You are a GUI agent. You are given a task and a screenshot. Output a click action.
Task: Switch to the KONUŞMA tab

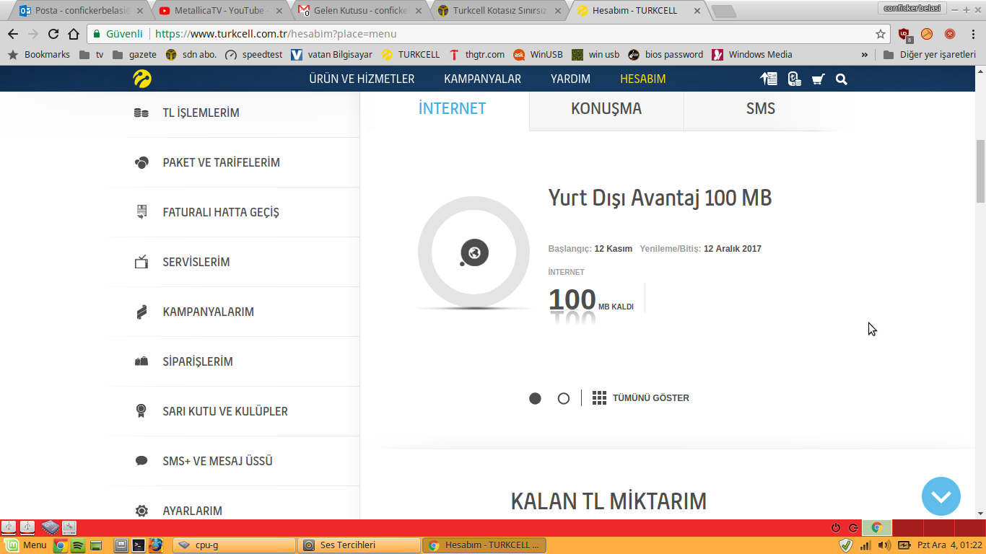tap(606, 109)
